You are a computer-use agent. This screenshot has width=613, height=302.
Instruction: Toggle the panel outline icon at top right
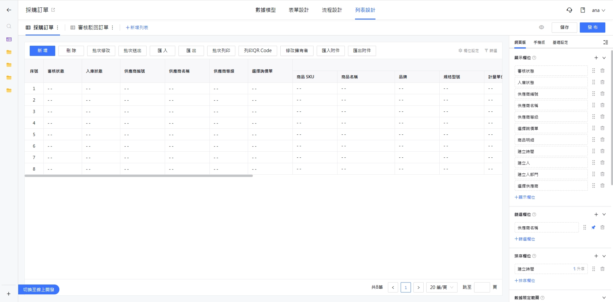pyautogui.click(x=605, y=42)
